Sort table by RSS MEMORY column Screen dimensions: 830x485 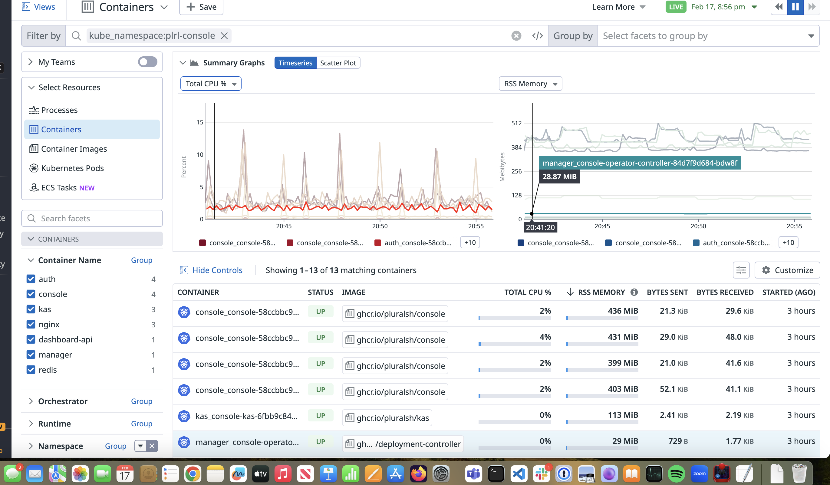pyautogui.click(x=601, y=292)
